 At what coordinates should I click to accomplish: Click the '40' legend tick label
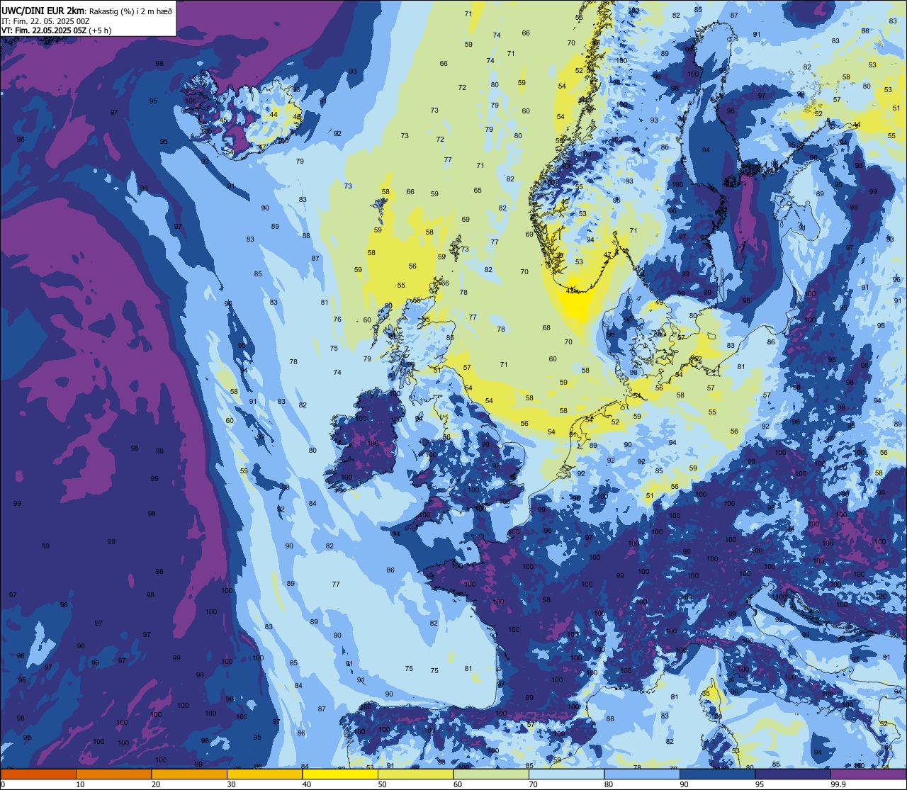click(x=307, y=784)
